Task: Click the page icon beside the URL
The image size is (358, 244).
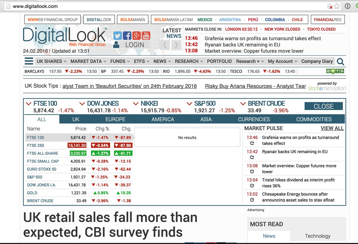Action: tap(8, 6)
